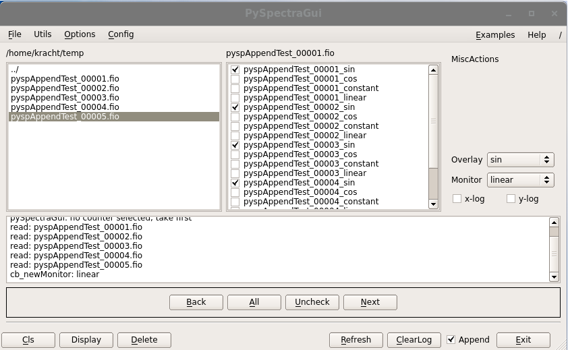Open the Examples menu
The height and width of the screenshot is (350, 568).
(495, 35)
